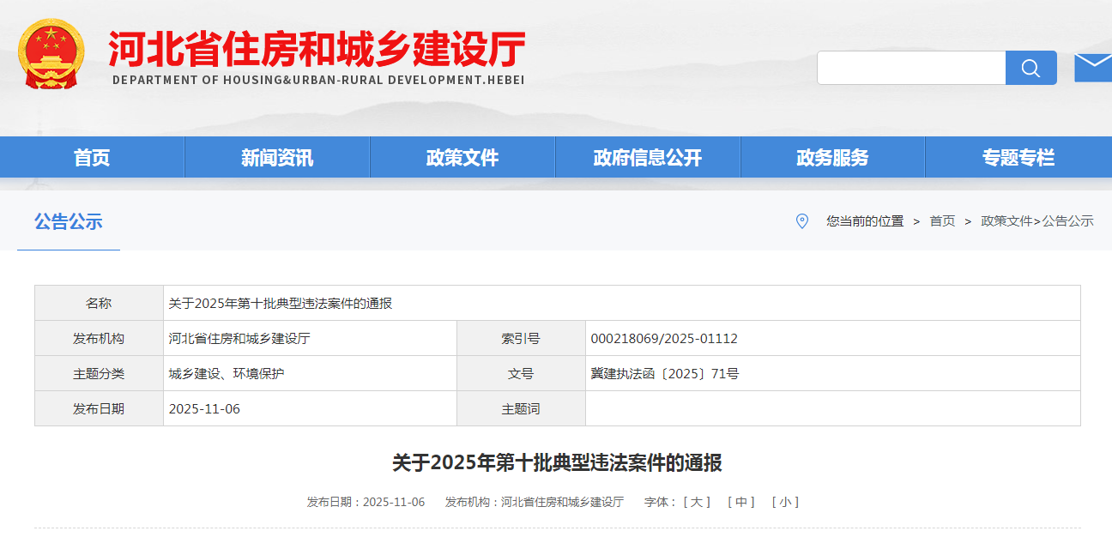Set font size to large 大
This screenshot has width=1112, height=537.
(x=696, y=502)
